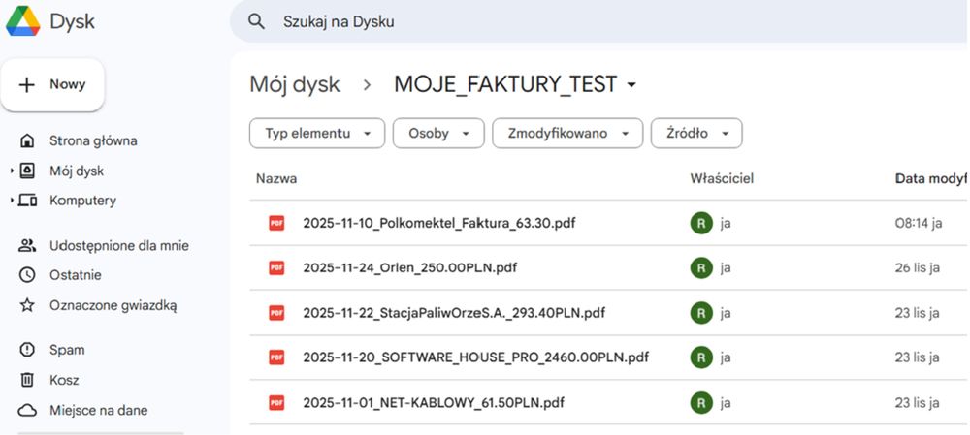Viewport: 970px width, 435px height.
Task: Open MOJE_FAKTURY_TEST folder dropdown arrow
Action: (631, 84)
